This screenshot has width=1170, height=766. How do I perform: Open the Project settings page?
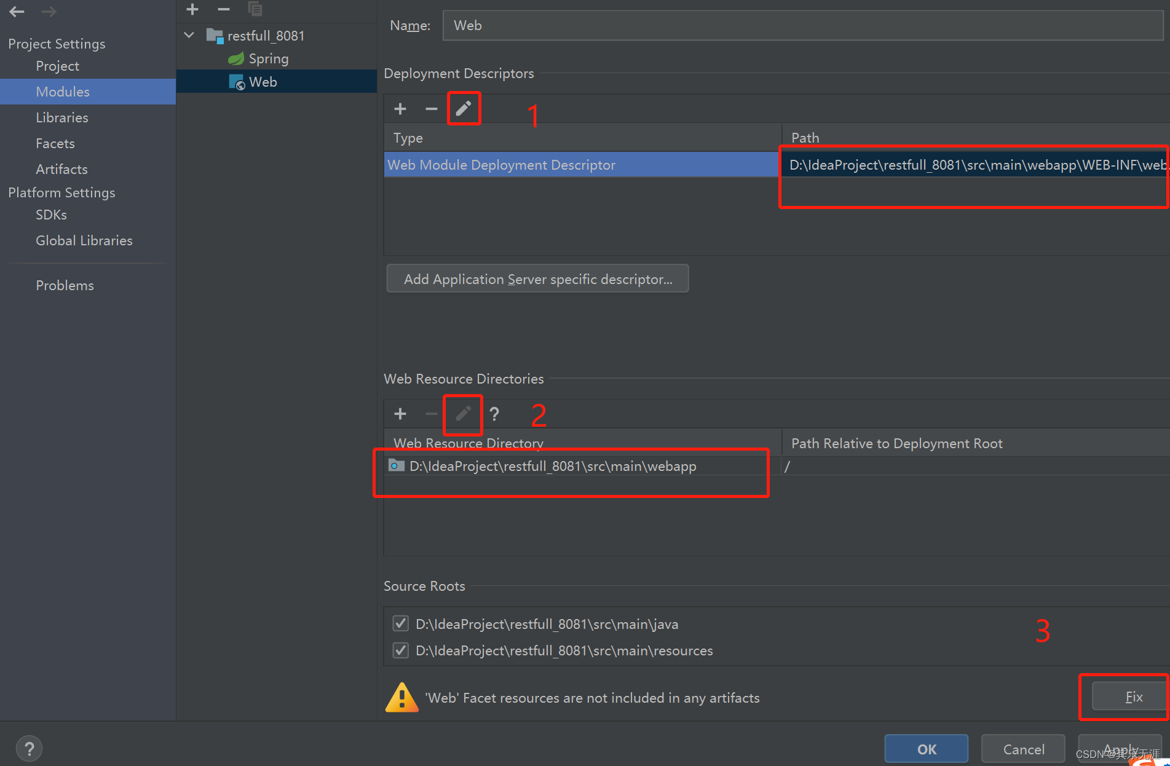pos(57,66)
